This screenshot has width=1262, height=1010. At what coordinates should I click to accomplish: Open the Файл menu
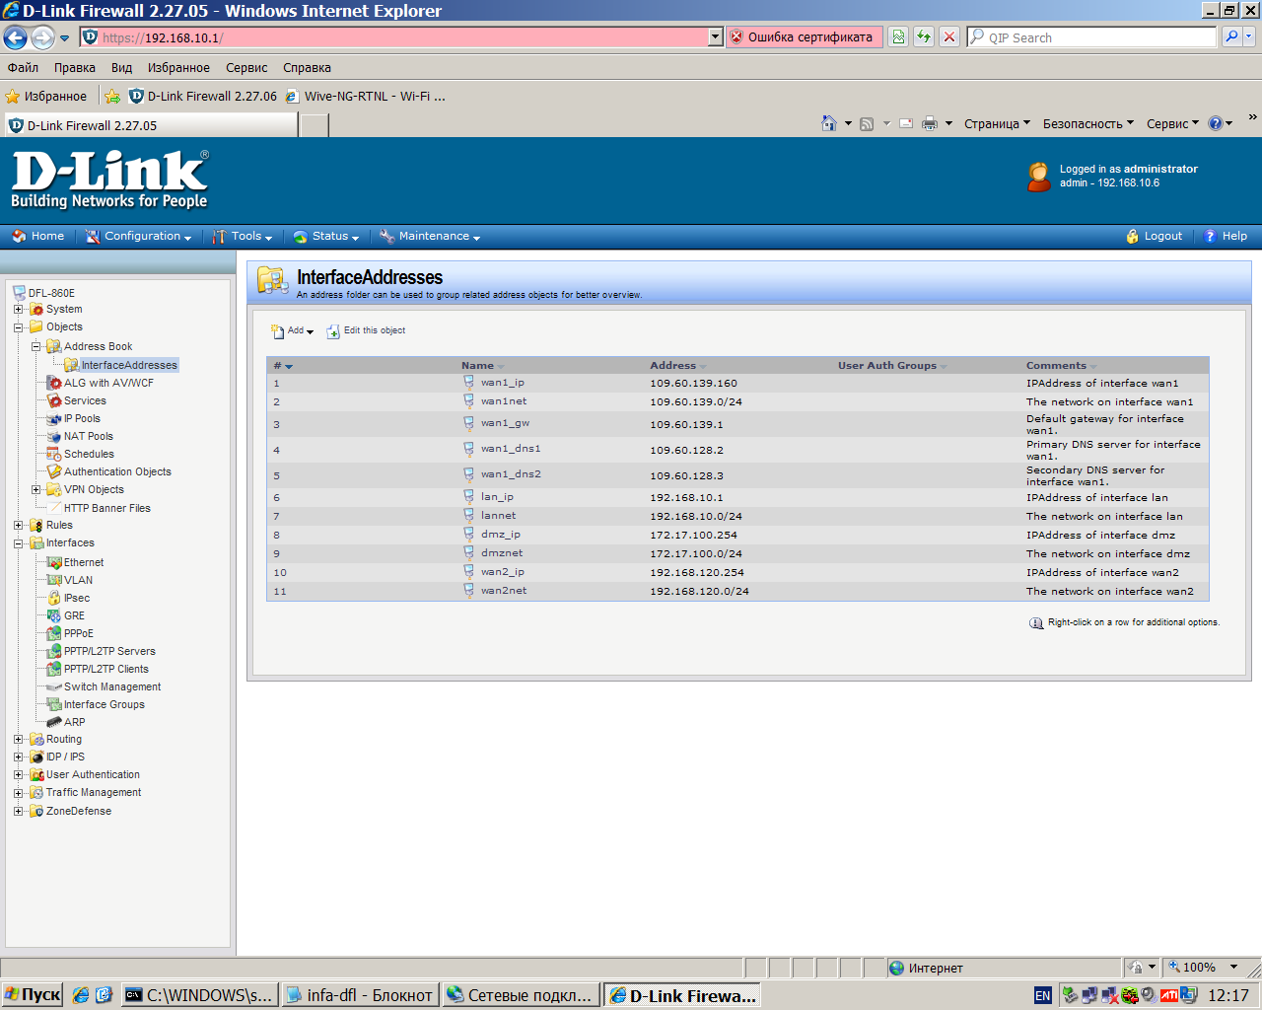23,68
